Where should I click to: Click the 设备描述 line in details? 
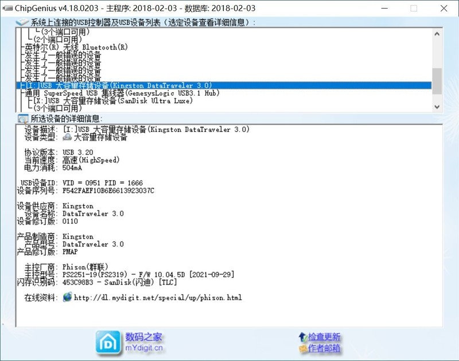click(x=137, y=129)
